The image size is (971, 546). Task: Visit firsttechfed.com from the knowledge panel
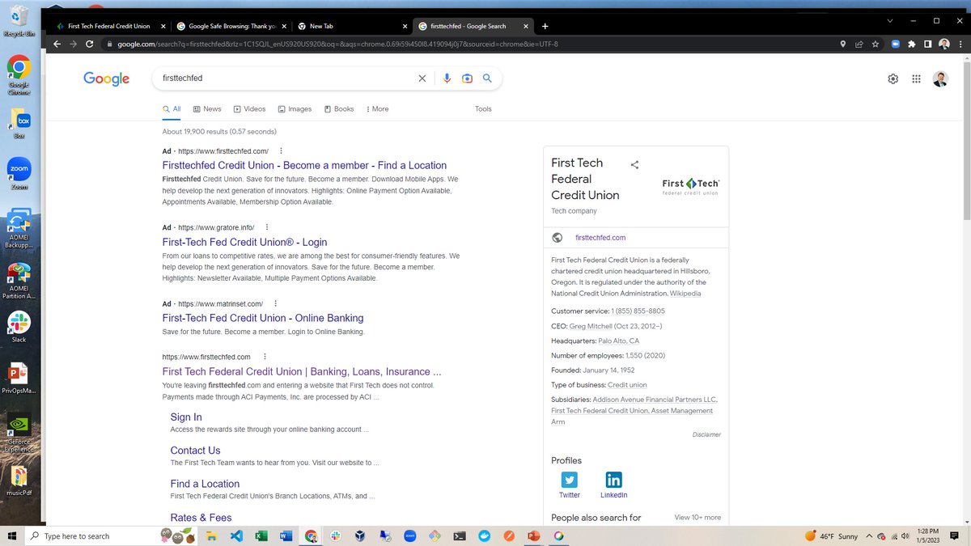pyautogui.click(x=600, y=237)
